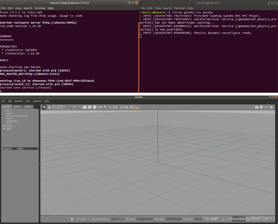Screen dimensions: 278x224
Task: Add a spot light in Gazebo
Action: click(105, 107)
